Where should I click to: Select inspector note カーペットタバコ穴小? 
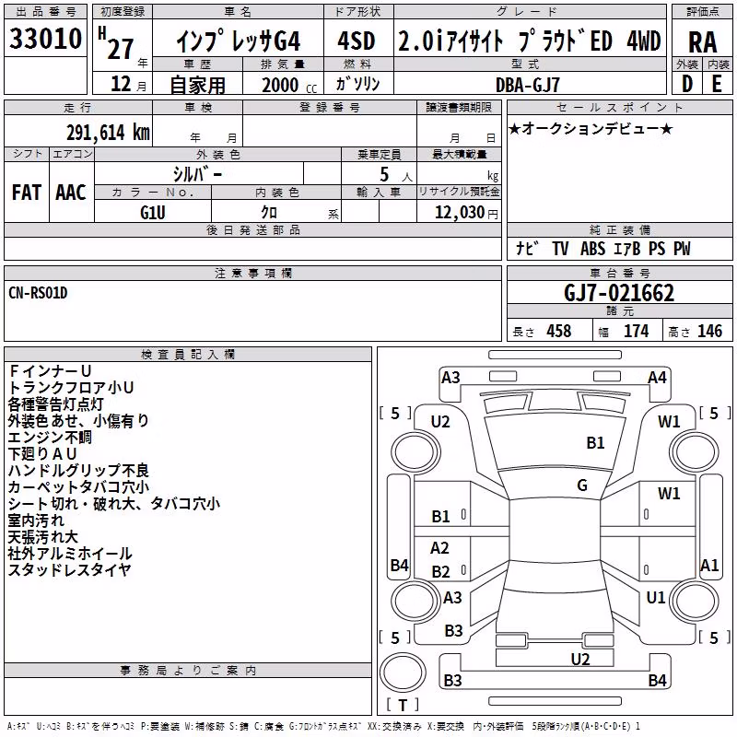click(78, 487)
